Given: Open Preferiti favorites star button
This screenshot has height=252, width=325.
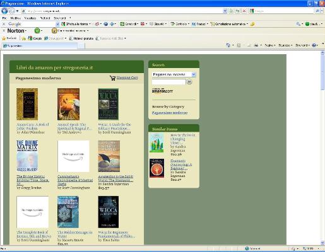Looking at the screenshot, I should (x=9, y=38).
